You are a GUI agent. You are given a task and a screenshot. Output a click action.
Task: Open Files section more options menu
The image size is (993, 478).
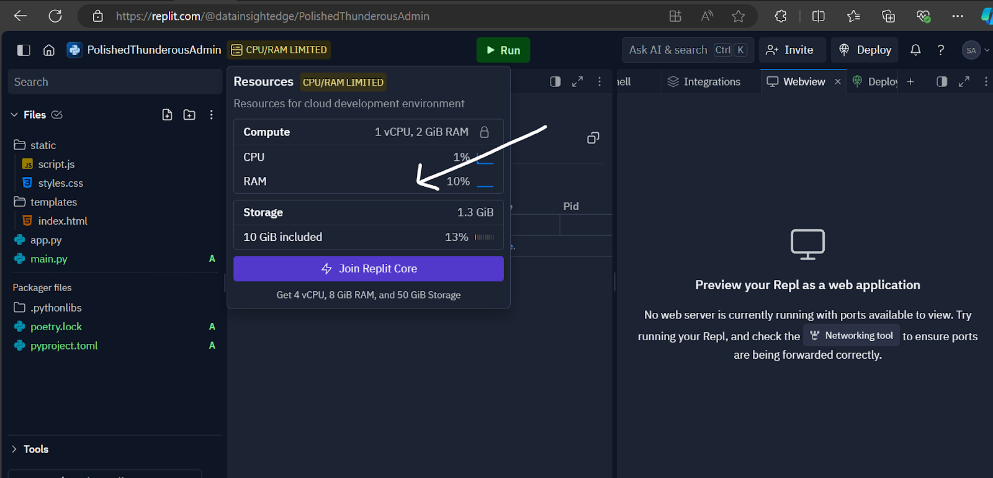click(212, 115)
